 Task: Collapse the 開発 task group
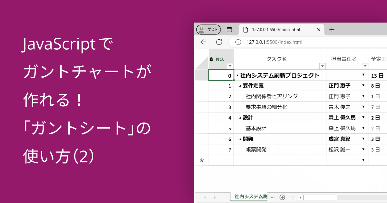[x=241, y=139]
